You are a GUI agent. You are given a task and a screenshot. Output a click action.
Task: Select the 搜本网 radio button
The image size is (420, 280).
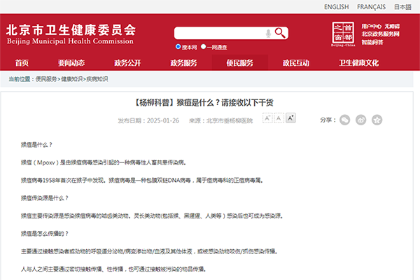[x=178, y=47]
